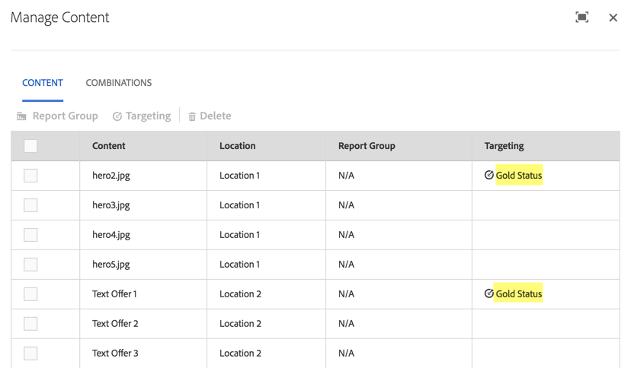The image size is (631, 368).
Task: Open Gold Status targeting for hero2.jpg
Action: tap(519, 176)
